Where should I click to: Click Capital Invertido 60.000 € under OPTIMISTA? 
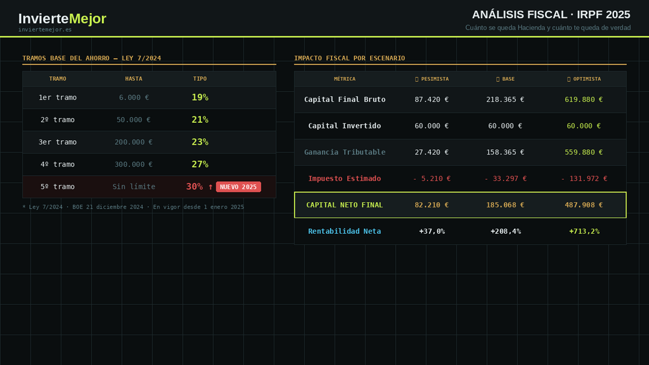click(584, 126)
